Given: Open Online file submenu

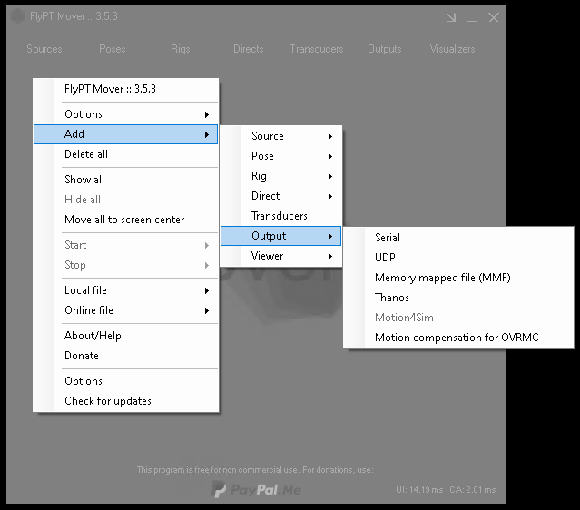Looking at the screenshot, I should pyautogui.click(x=125, y=310).
